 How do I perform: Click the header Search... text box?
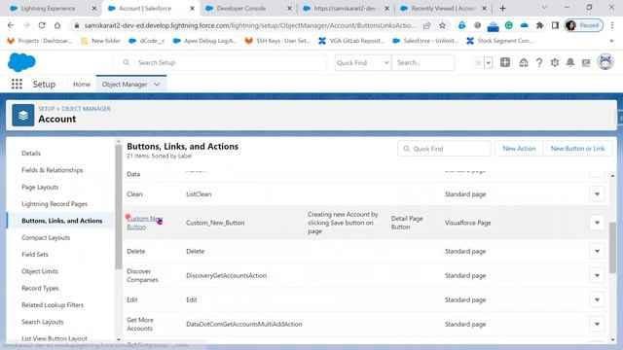pyautogui.click(x=423, y=62)
